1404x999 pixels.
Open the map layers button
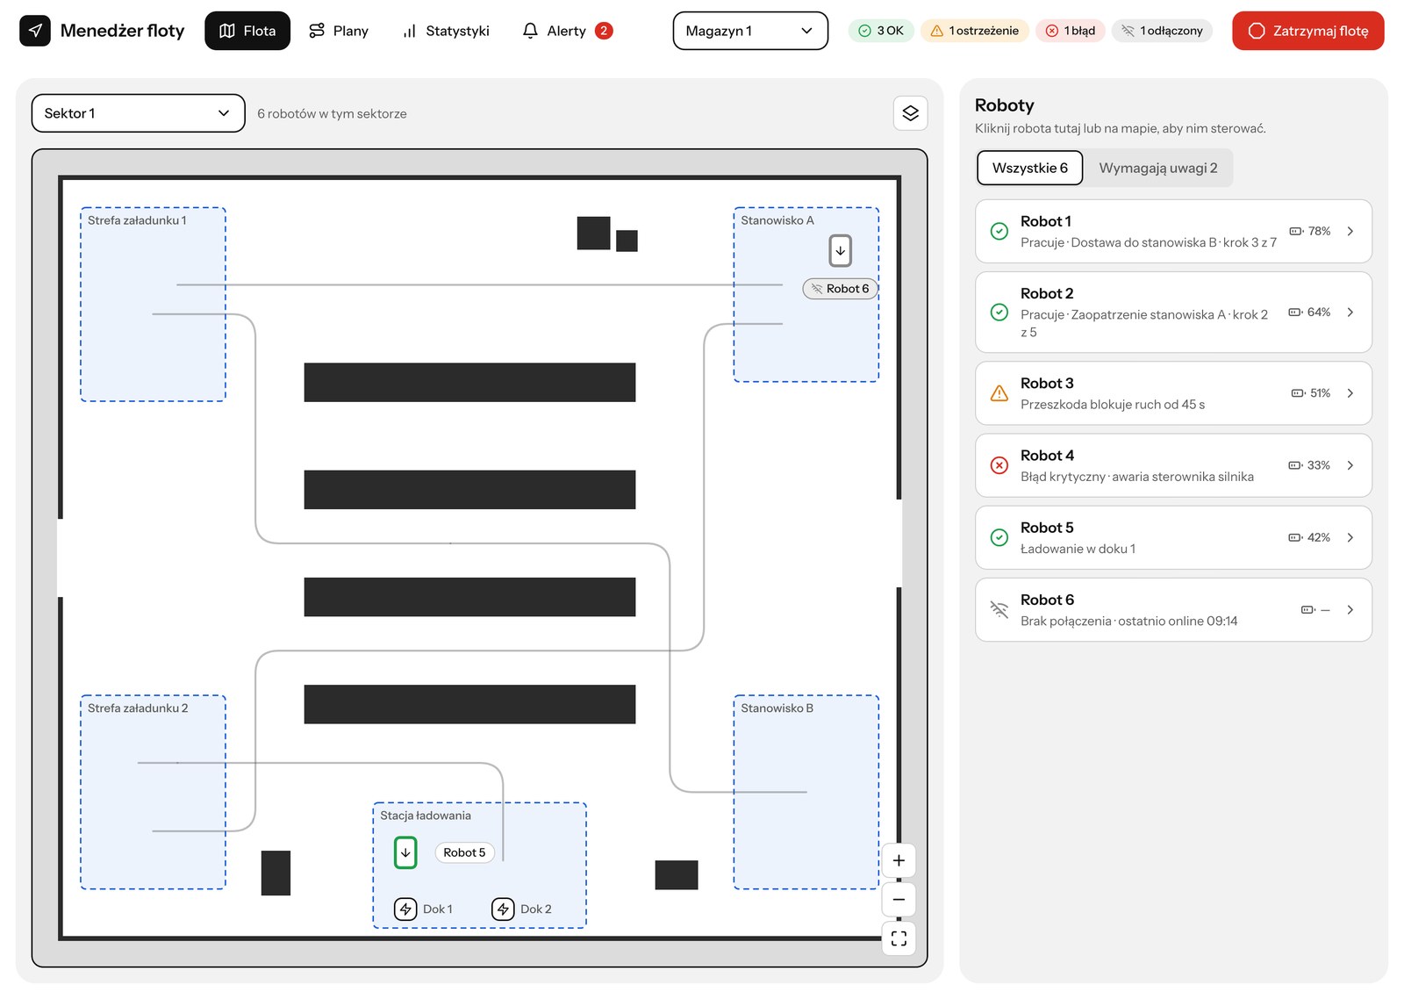(x=910, y=113)
